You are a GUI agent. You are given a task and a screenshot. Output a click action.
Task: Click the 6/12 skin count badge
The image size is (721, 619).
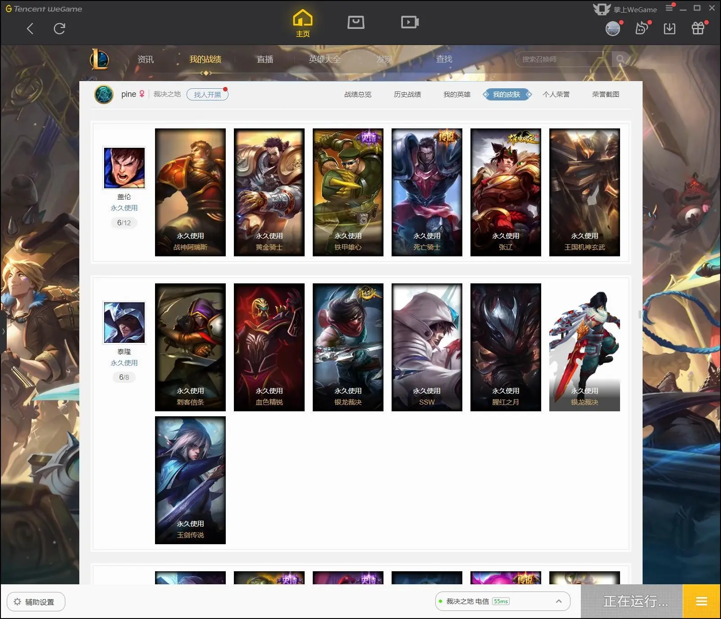[124, 223]
